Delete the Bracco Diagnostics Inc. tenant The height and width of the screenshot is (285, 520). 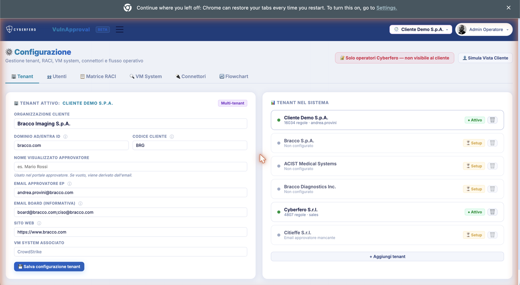tap(492, 189)
